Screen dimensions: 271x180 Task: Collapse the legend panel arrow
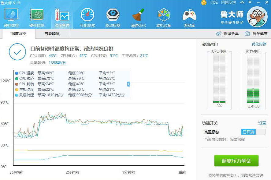[x=128, y=84]
